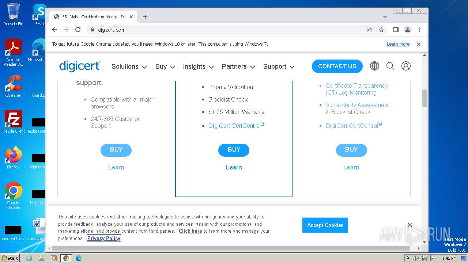
Task: Open the language globe selector
Action: pyautogui.click(x=374, y=66)
